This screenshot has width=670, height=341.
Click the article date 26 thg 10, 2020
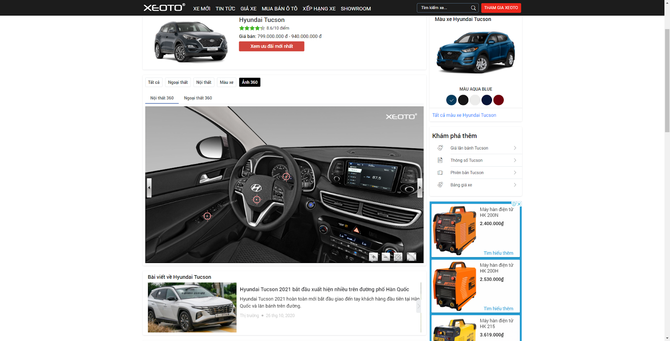pos(280,315)
